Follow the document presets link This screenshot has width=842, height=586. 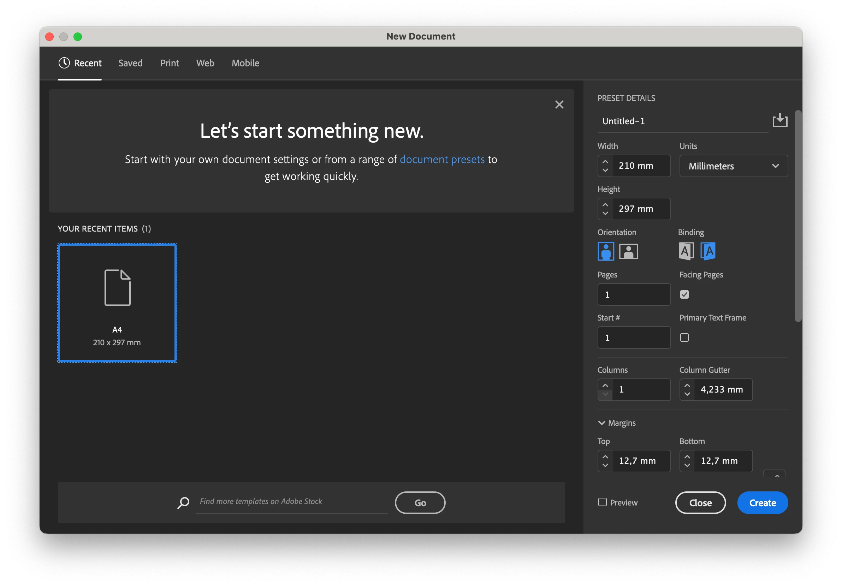[x=442, y=160]
